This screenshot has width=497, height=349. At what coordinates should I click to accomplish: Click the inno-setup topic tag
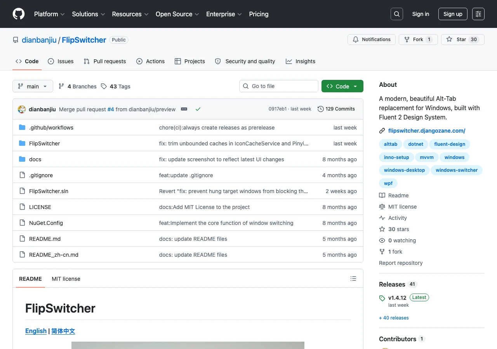tap(396, 157)
